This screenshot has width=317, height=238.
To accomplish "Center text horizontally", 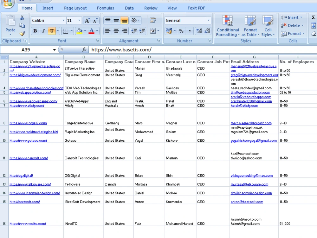I will [116, 31].
